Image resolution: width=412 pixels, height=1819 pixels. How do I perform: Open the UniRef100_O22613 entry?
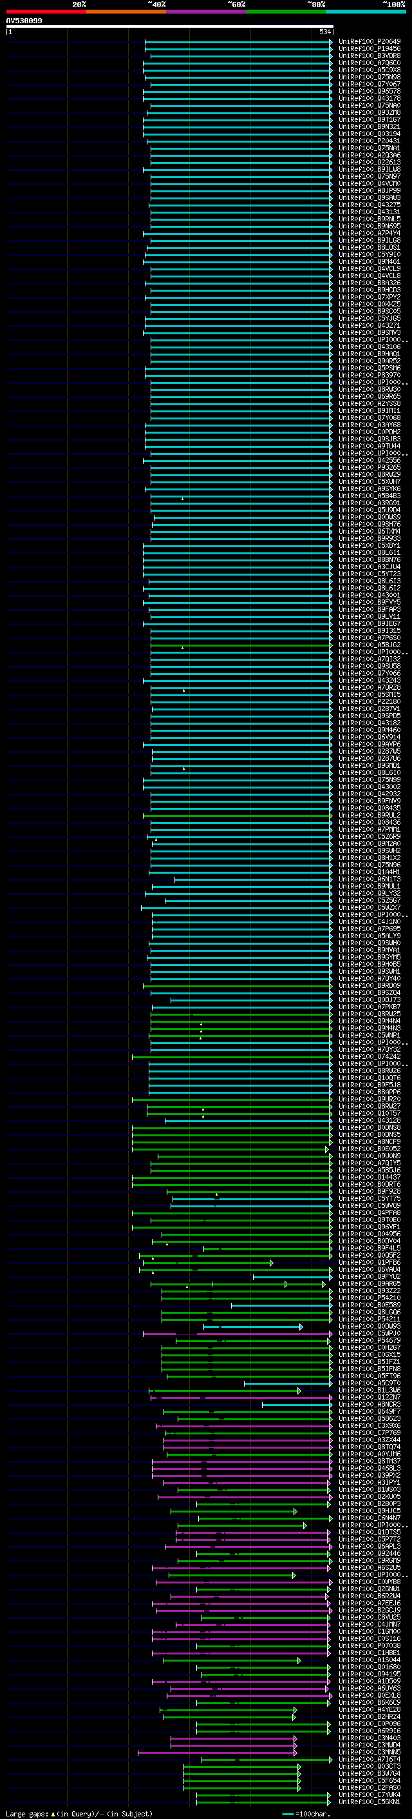pos(370,163)
